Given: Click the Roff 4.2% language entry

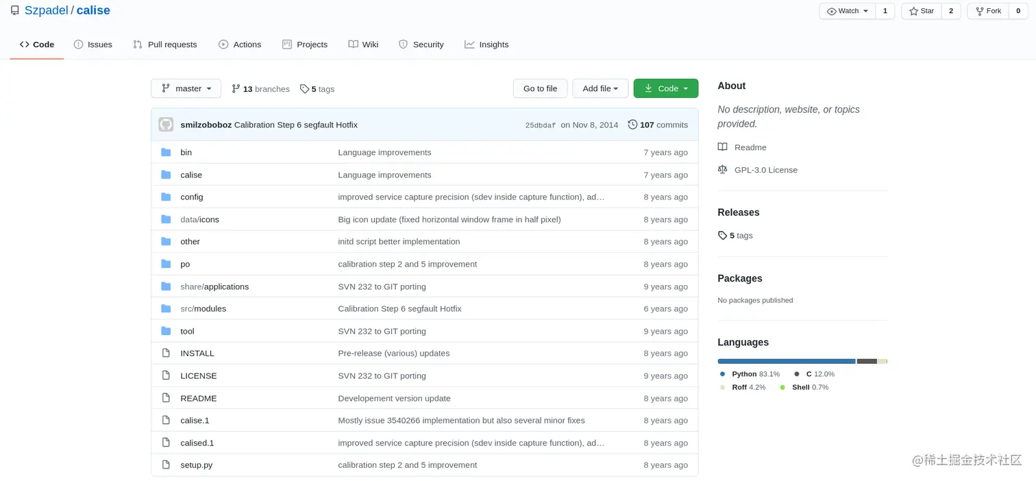Looking at the screenshot, I should point(743,387).
